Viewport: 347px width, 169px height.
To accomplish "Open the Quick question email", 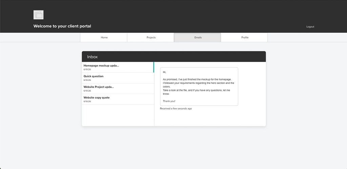I will tap(118, 78).
